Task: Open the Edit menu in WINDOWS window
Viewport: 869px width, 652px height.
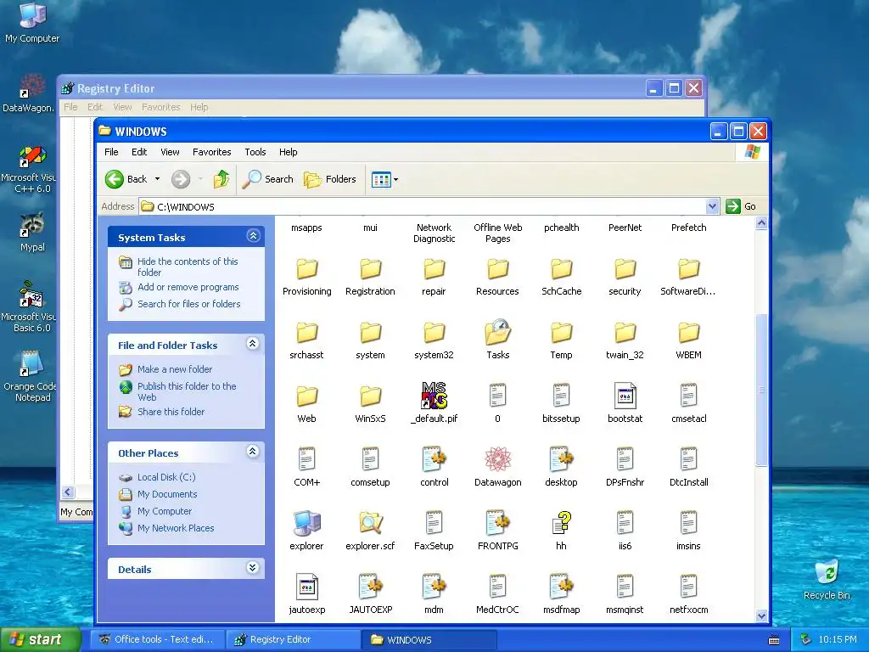Action: point(139,152)
